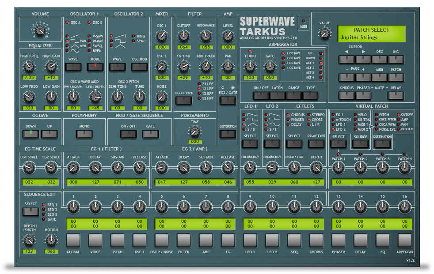The image size is (434, 274).
Task: Open the GLOBAL page button
Action: pos(73,240)
